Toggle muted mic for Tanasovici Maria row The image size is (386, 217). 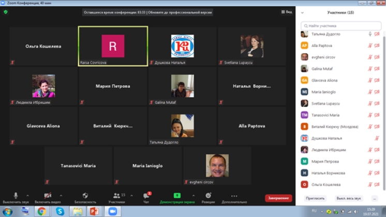click(370, 115)
